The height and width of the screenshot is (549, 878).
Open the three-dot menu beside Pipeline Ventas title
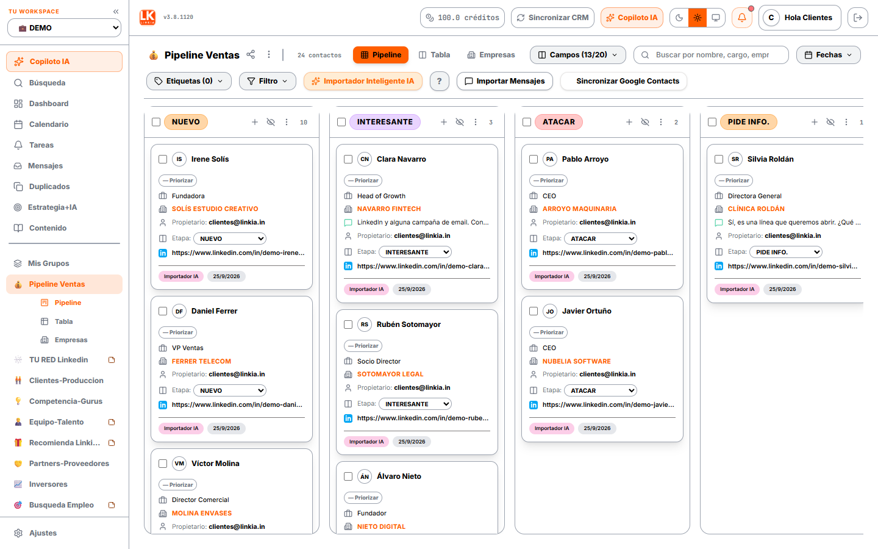(x=269, y=54)
